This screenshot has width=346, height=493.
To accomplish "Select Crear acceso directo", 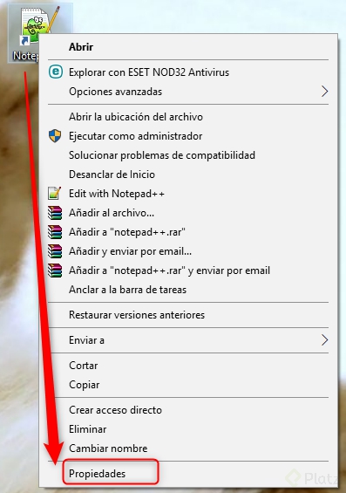I will pyautogui.click(x=115, y=410).
